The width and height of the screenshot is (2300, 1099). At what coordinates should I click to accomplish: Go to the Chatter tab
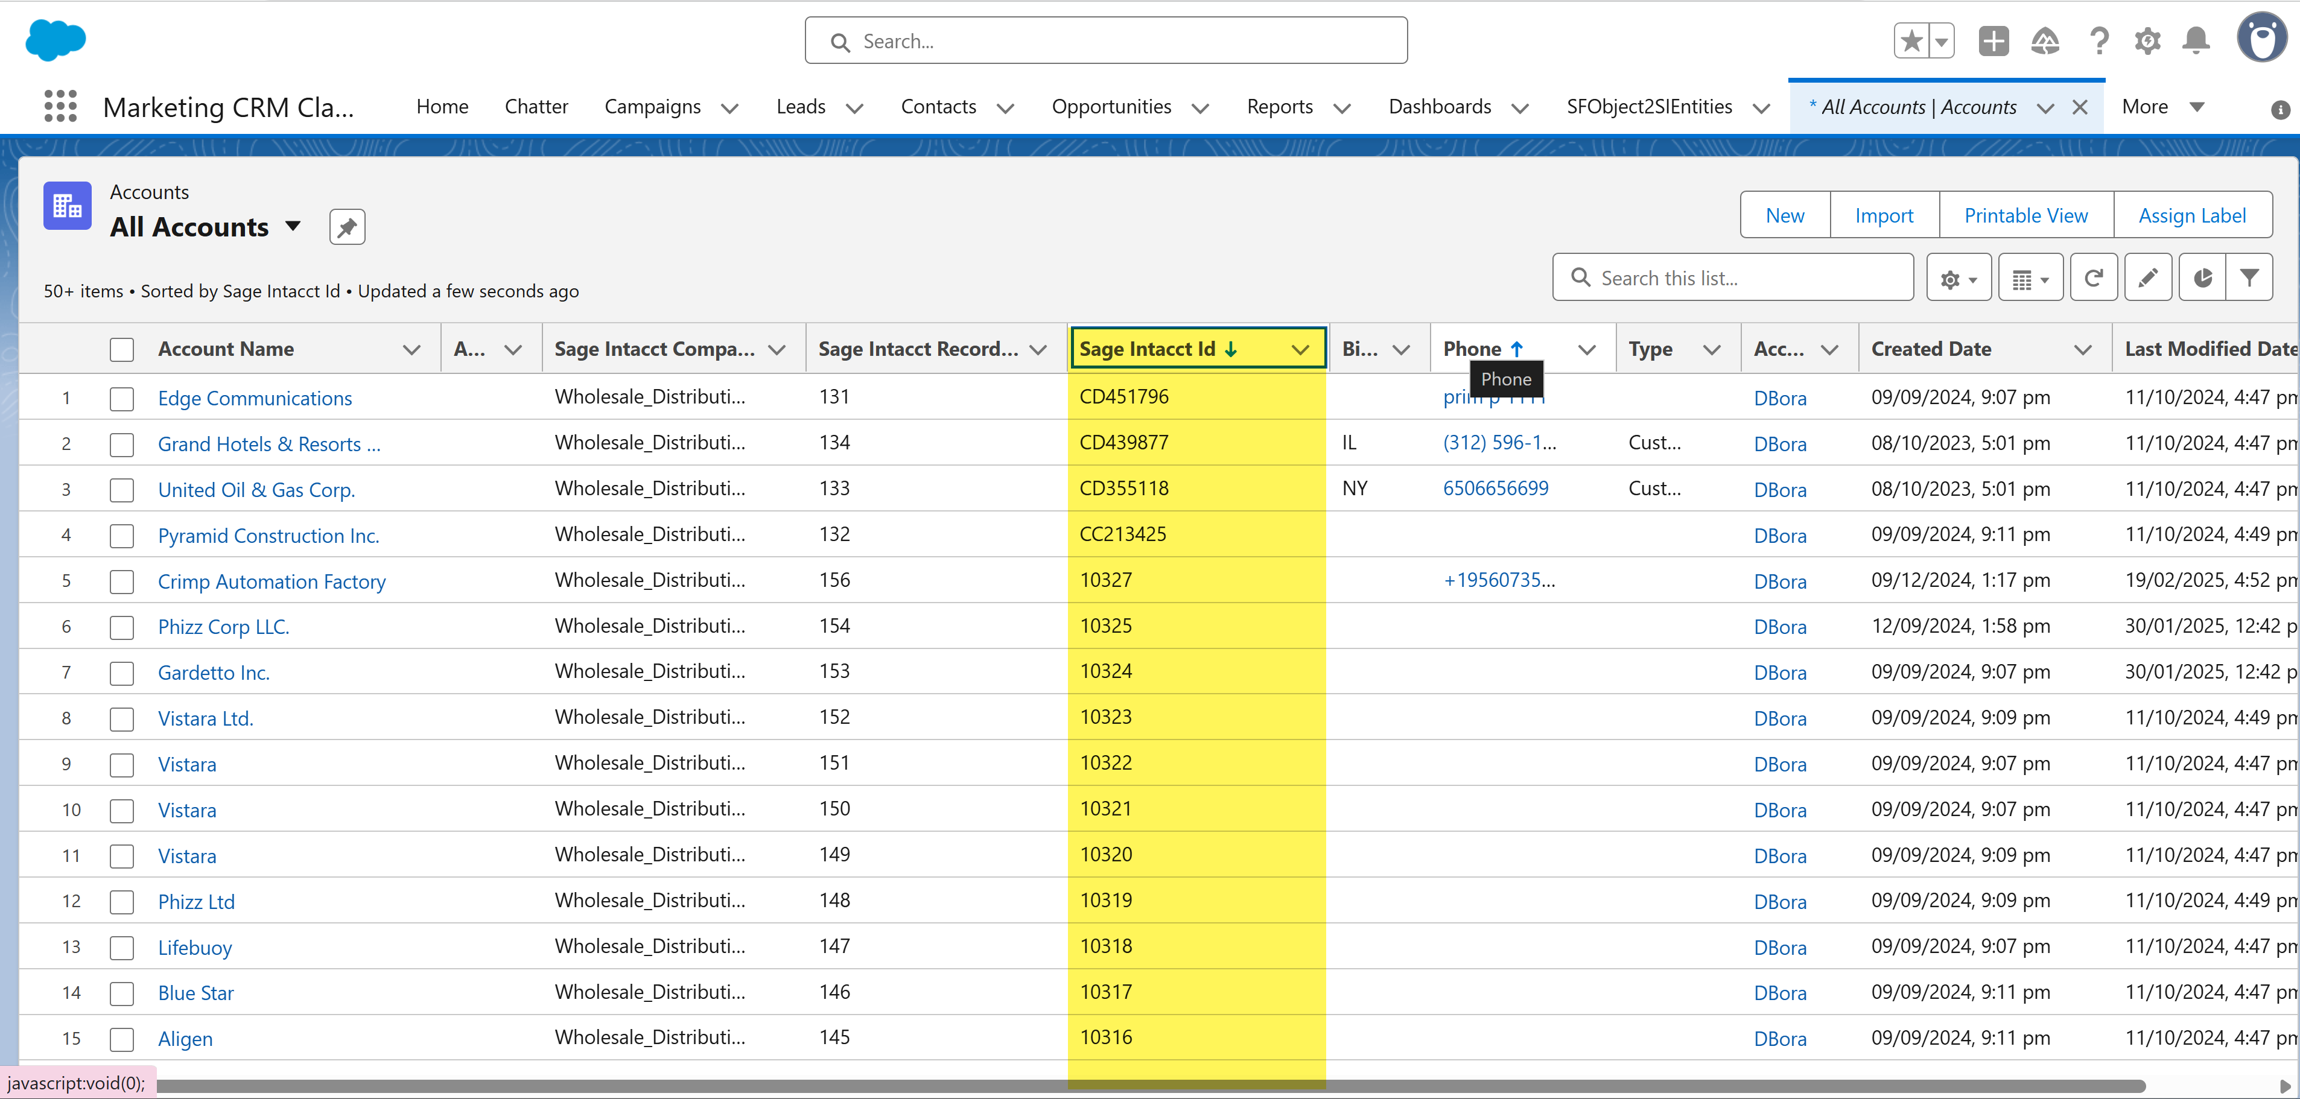point(536,107)
